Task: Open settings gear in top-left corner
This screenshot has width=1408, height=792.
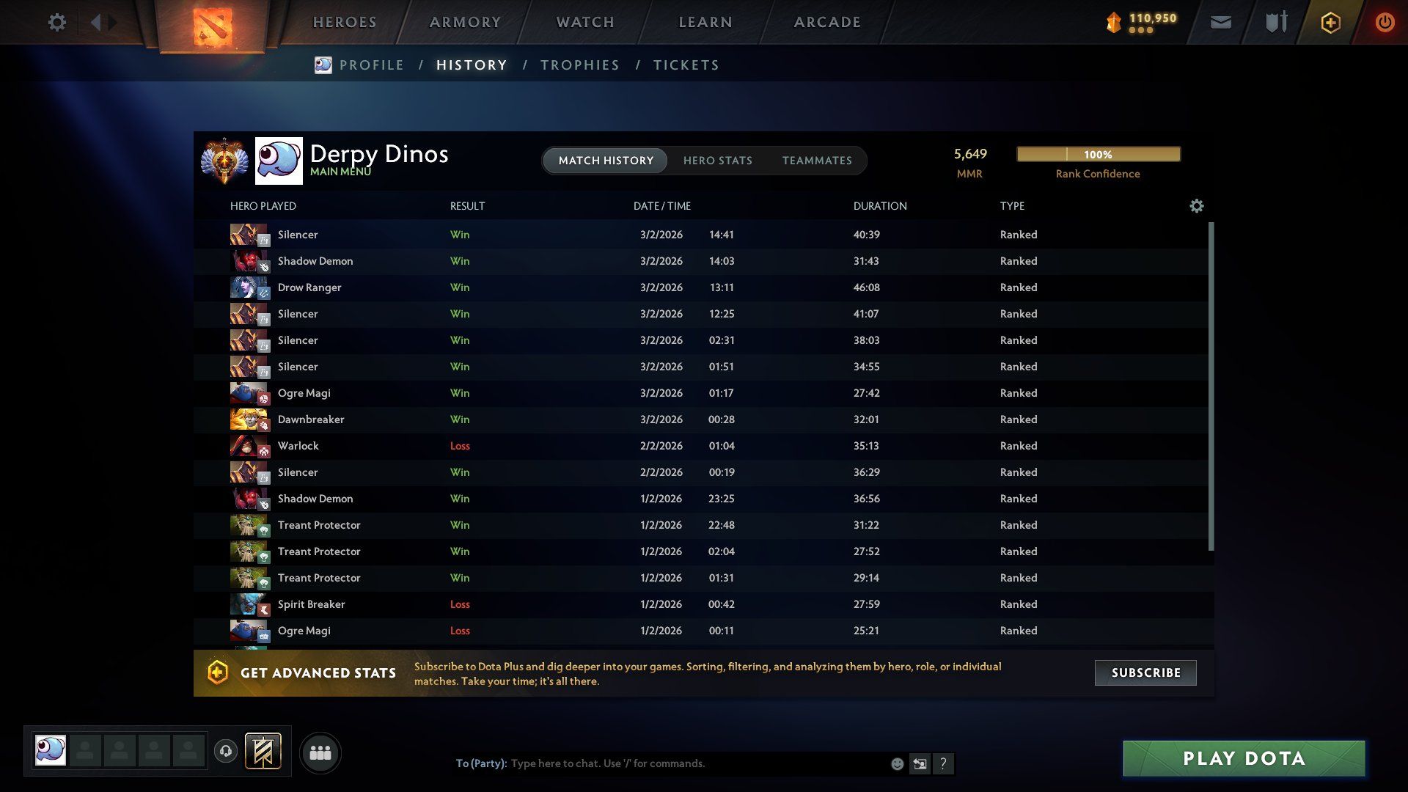Action: pos(57,22)
